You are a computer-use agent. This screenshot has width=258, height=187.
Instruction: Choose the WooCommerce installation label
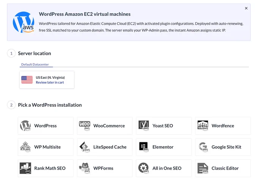coord(109,126)
